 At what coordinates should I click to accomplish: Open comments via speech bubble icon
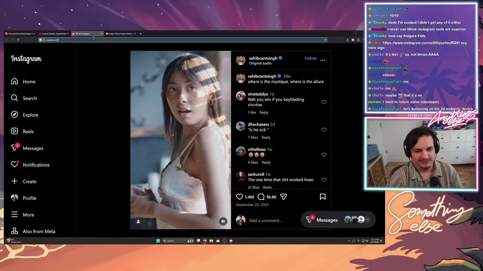pyautogui.click(x=261, y=196)
